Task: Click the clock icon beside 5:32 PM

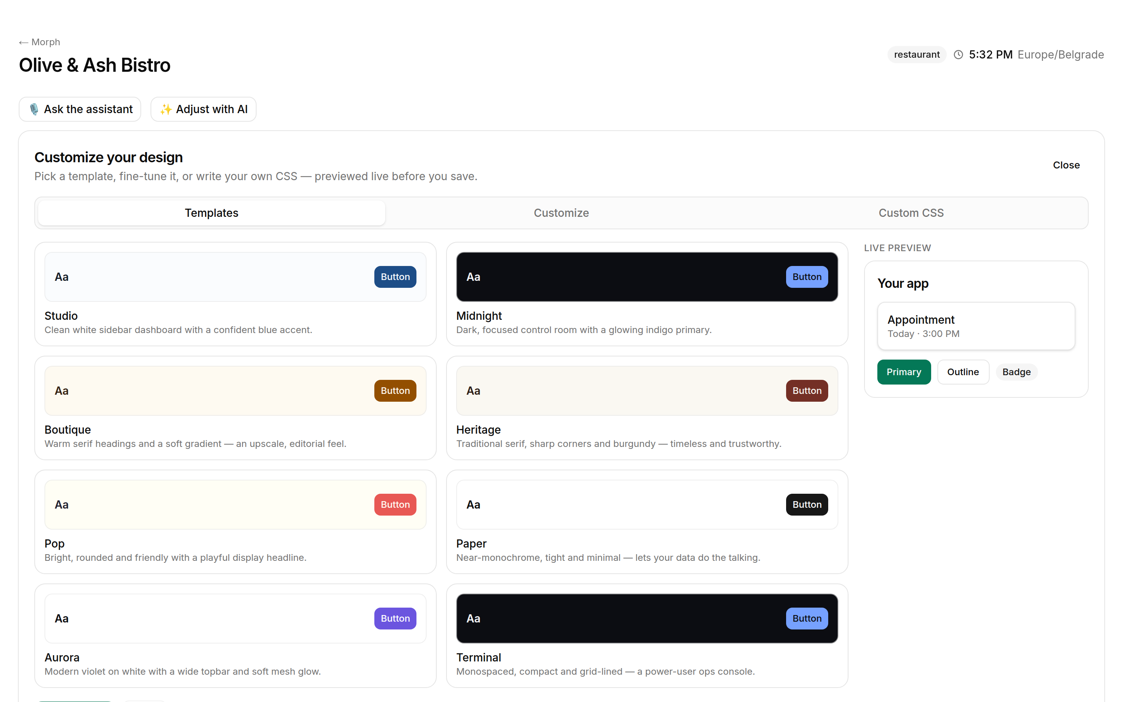Action: click(x=958, y=55)
